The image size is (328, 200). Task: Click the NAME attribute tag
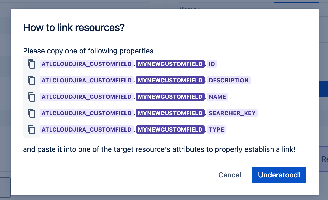pyautogui.click(x=217, y=97)
